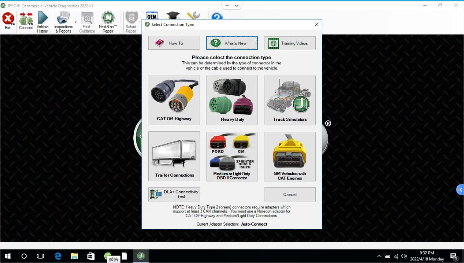This screenshot has height=263, width=464.
Task: Click the minimize dash on the top floating pill
Action: (228, 6)
